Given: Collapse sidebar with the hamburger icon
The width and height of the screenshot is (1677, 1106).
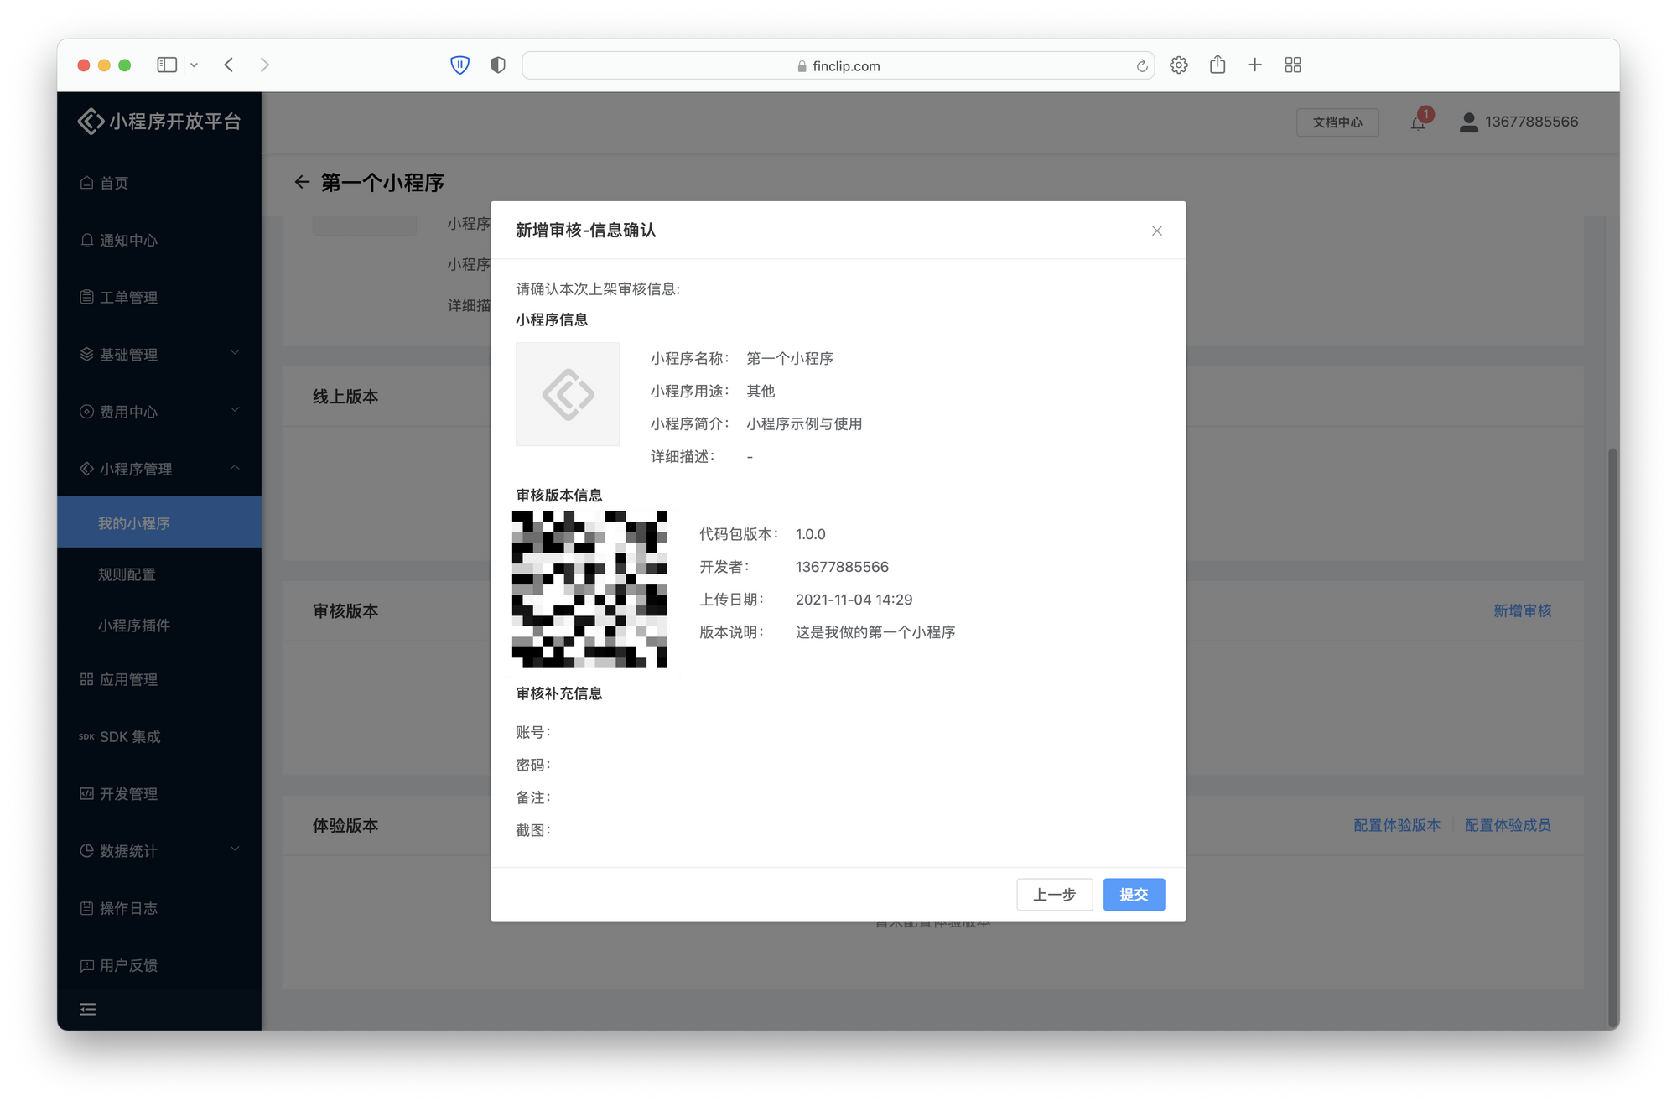Looking at the screenshot, I should (87, 1010).
